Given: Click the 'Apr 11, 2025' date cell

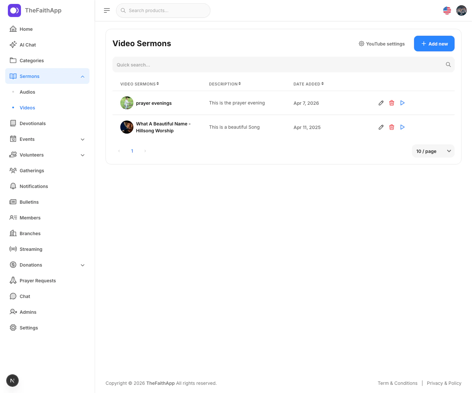Looking at the screenshot, I should click(x=307, y=127).
